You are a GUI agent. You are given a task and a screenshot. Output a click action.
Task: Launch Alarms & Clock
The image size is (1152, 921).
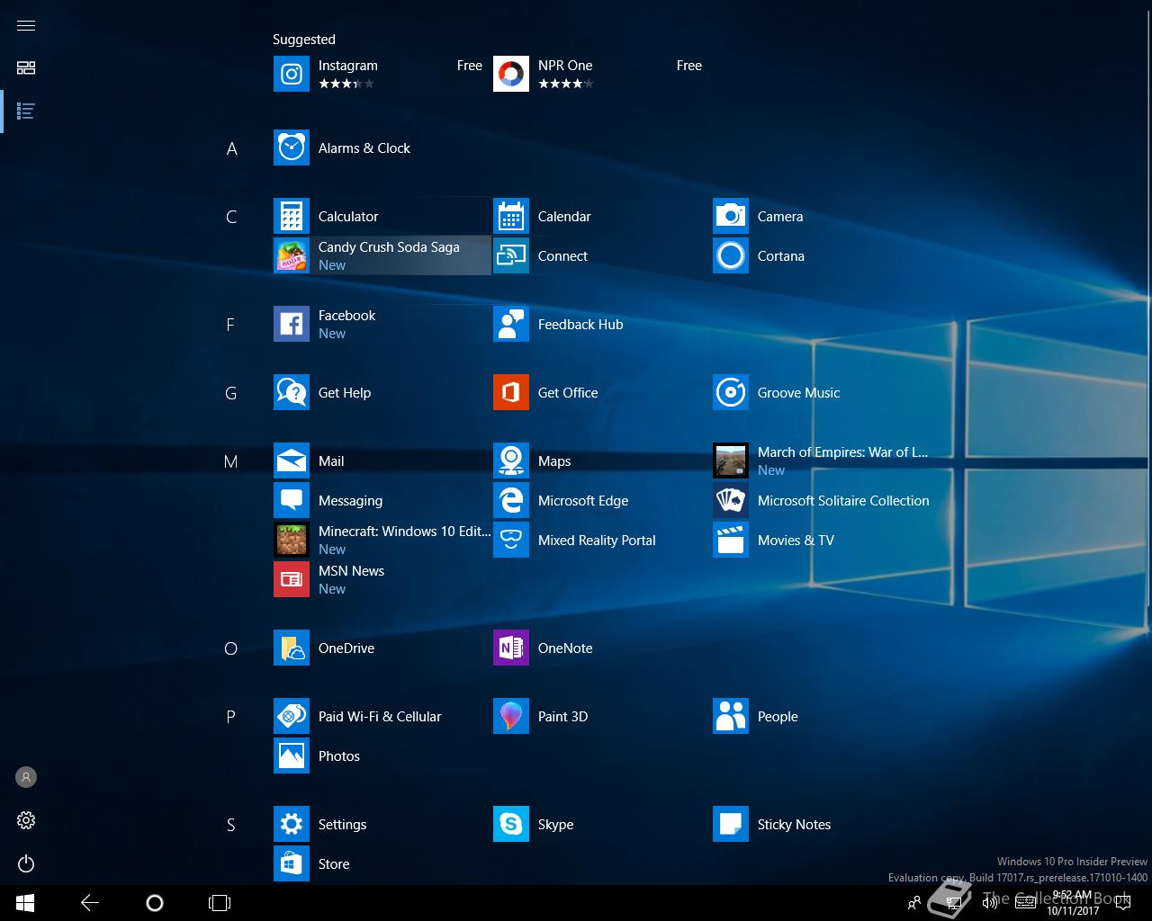click(382, 148)
